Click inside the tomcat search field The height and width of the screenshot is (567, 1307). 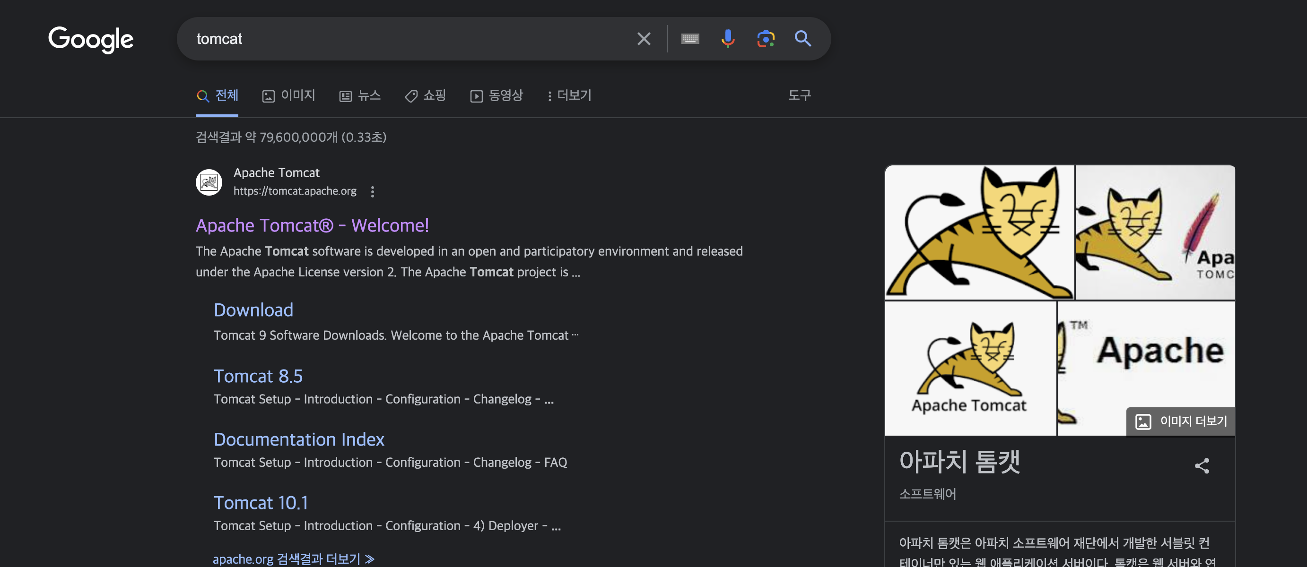tap(406, 39)
